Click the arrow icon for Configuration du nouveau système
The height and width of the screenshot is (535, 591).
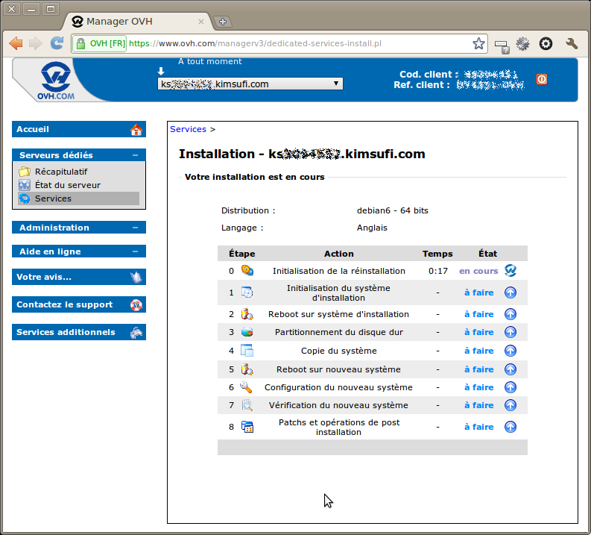point(511,387)
